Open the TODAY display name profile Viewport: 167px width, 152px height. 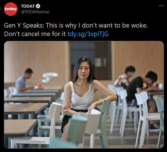pos(28,6)
